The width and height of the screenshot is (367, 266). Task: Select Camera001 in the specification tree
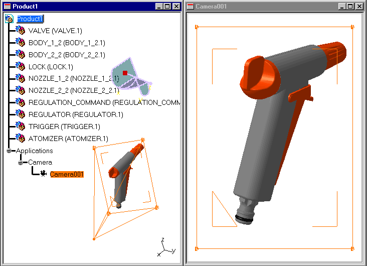67,175
